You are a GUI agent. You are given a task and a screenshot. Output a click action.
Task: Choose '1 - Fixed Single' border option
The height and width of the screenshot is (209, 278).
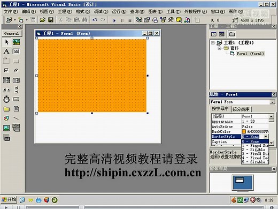click(x=255, y=146)
